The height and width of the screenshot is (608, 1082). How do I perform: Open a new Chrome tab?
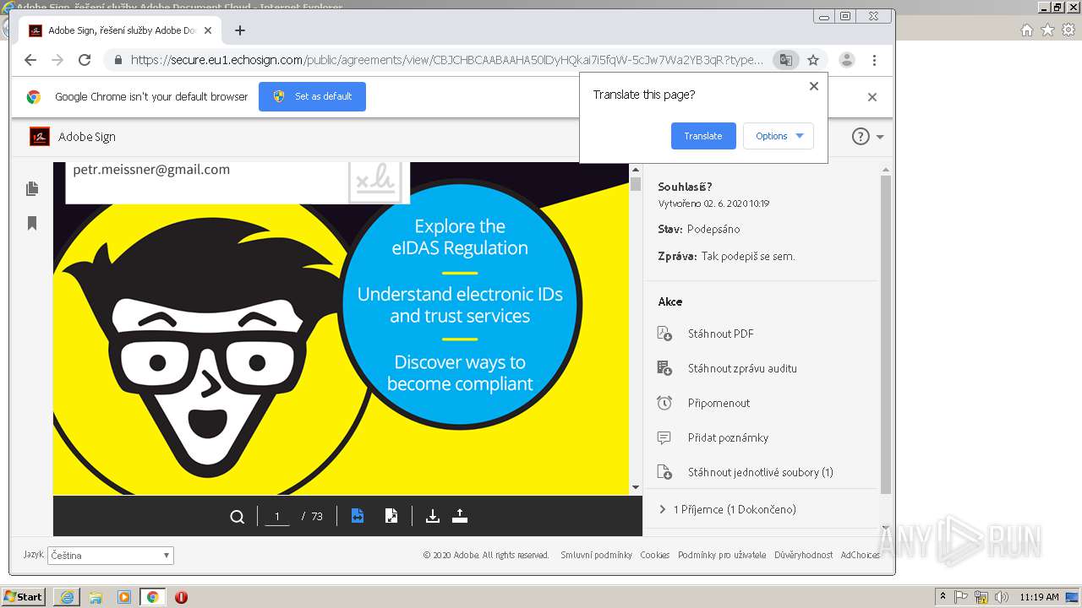pyautogui.click(x=240, y=30)
